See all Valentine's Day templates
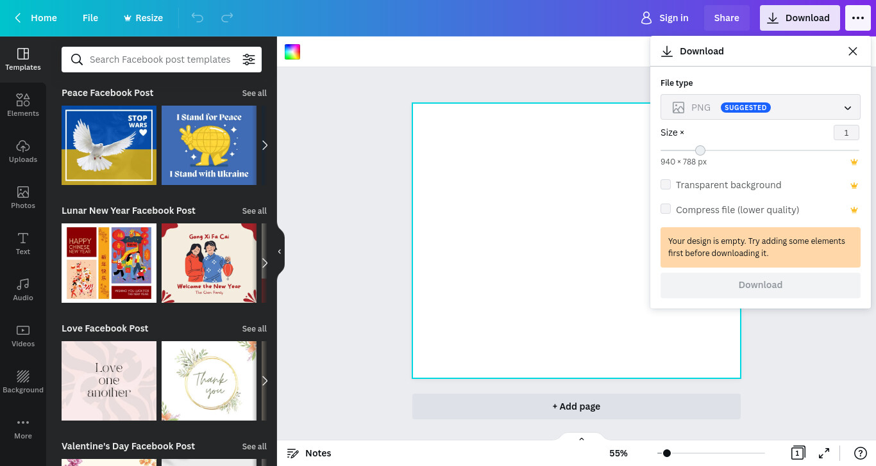876x466 pixels. click(254, 447)
